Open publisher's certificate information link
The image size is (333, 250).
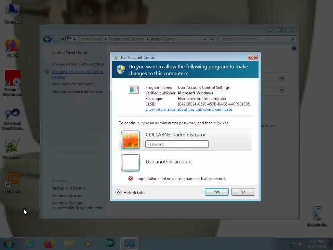coord(188,109)
